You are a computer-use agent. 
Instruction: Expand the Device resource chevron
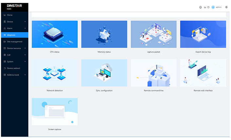click(25, 48)
